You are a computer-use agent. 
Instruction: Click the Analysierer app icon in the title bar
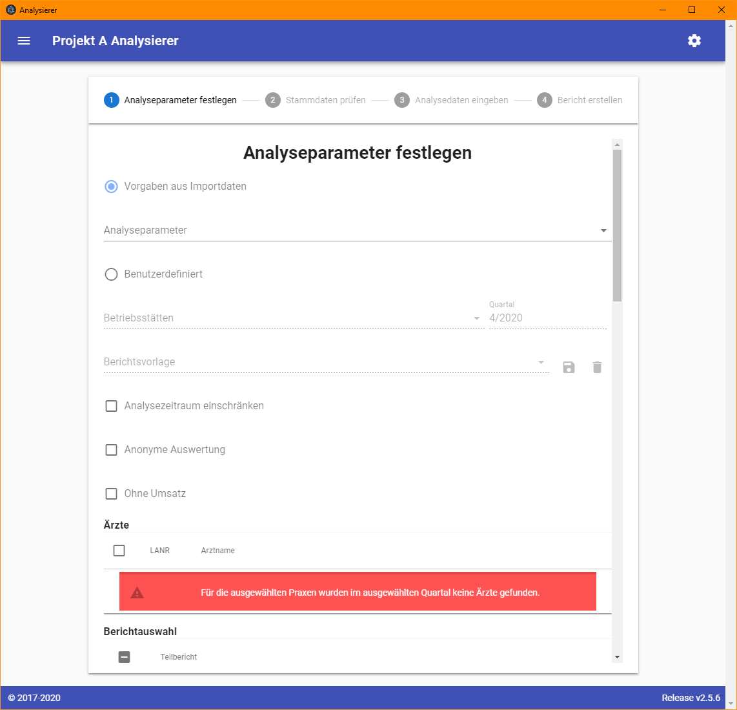[10, 10]
